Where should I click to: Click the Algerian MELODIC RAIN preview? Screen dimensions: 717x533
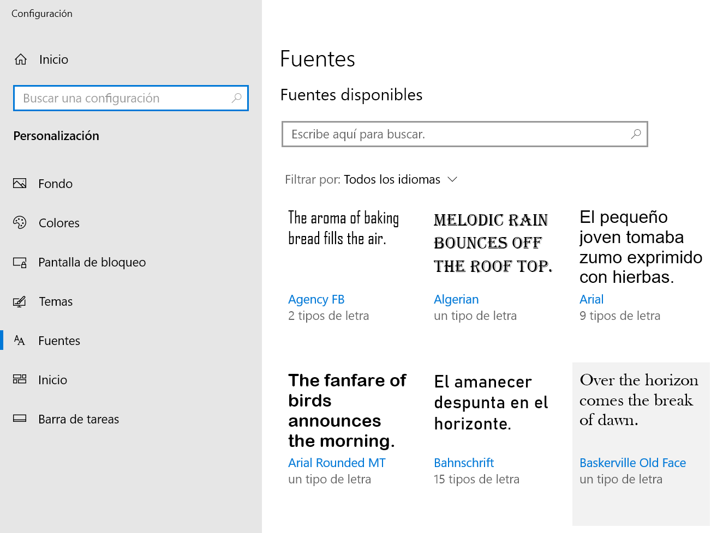pos(493,243)
